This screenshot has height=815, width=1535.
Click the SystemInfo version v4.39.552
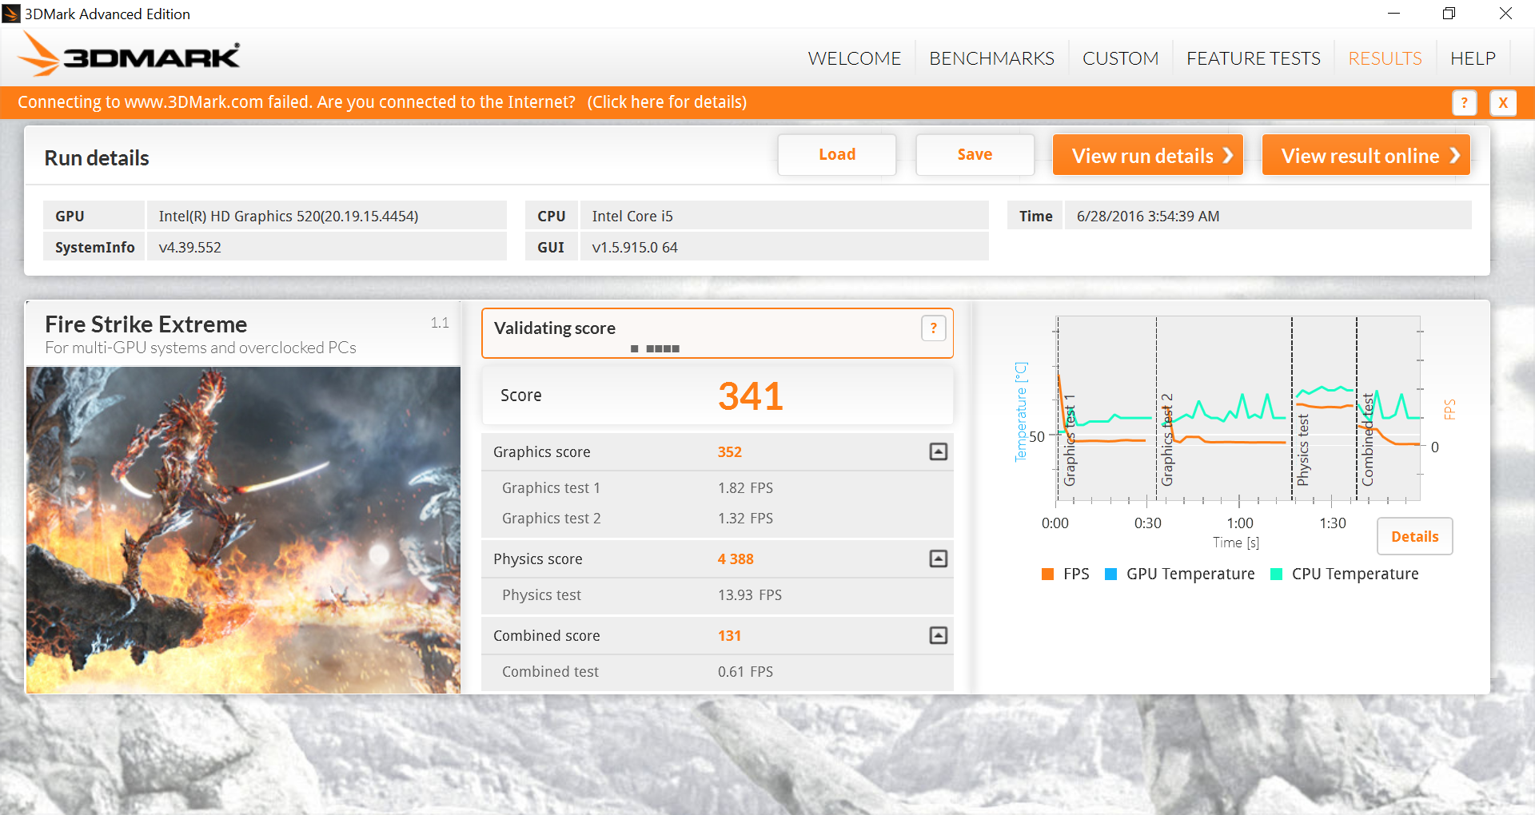pyautogui.click(x=189, y=247)
